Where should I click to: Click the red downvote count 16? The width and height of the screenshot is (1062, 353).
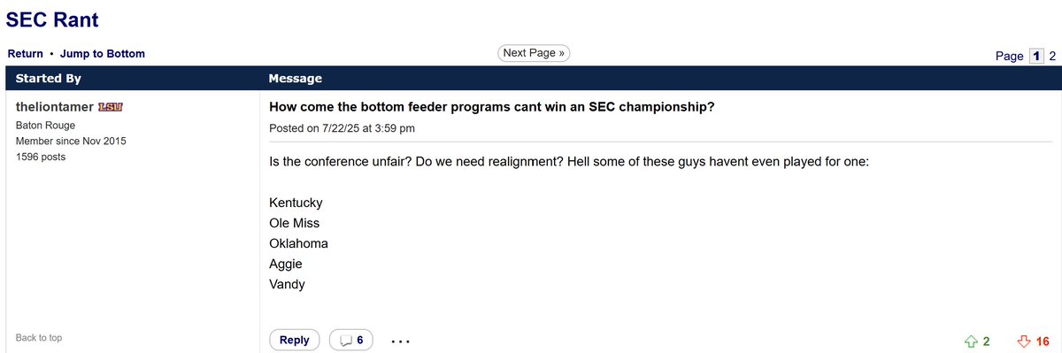(x=1043, y=341)
